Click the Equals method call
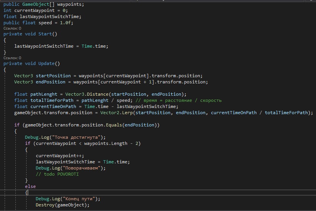 click(114, 125)
